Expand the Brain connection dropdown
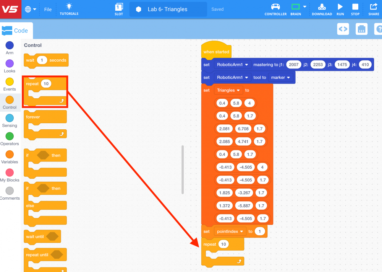Image resolution: width=382 pixels, height=272 pixels. coord(304,7)
